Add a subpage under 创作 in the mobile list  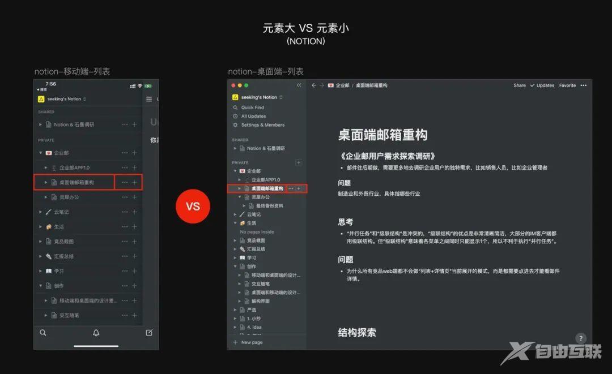[x=134, y=286]
